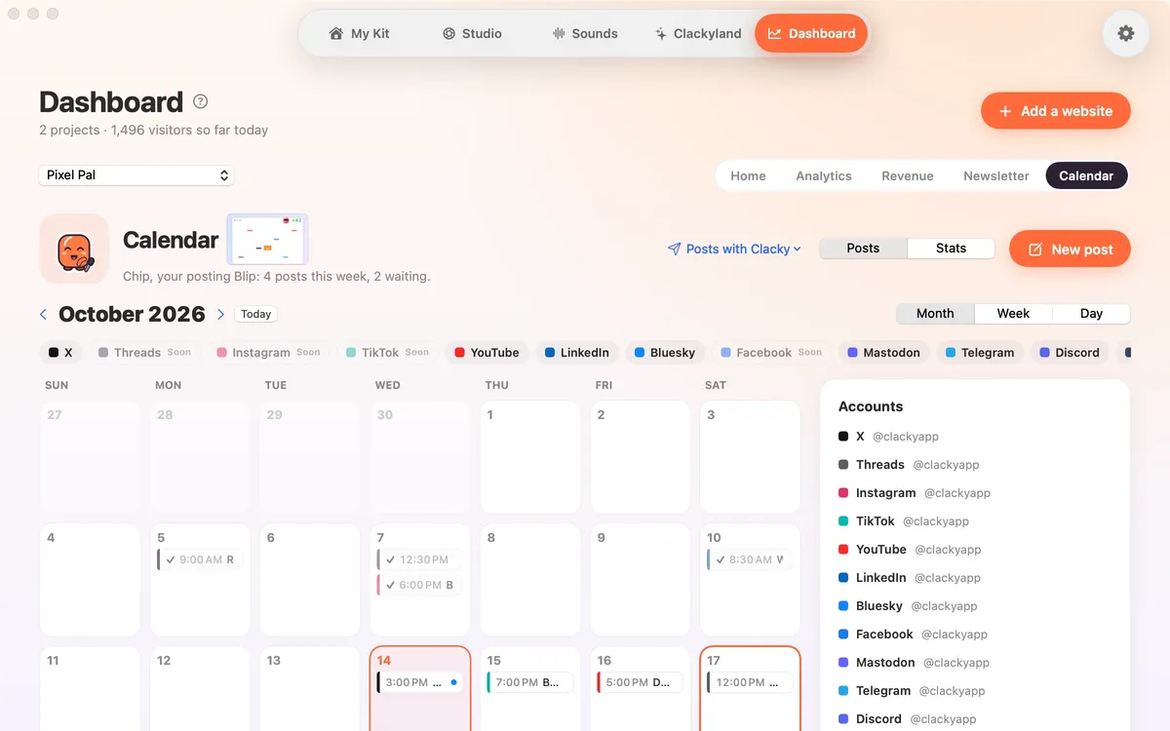Toggle the Mastodon filter chip
This screenshot has height=731, width=1170.
coord(883,353)
